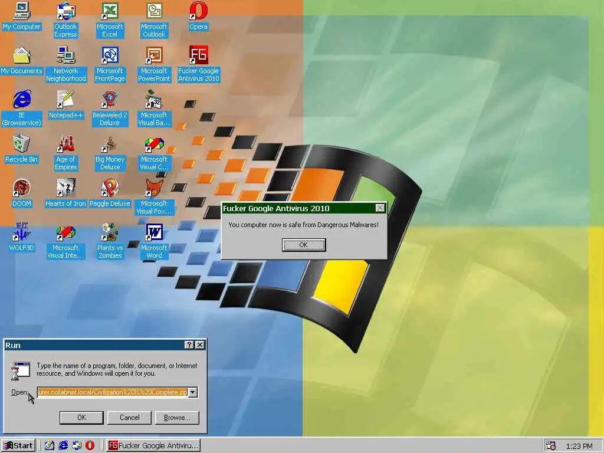Click Browse... in the Run dialog
The image size is (604, 453).
point(177,417)
